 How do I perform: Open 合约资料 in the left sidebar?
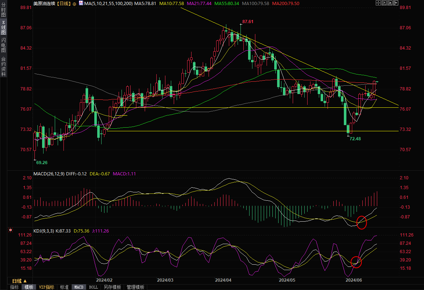4,66
